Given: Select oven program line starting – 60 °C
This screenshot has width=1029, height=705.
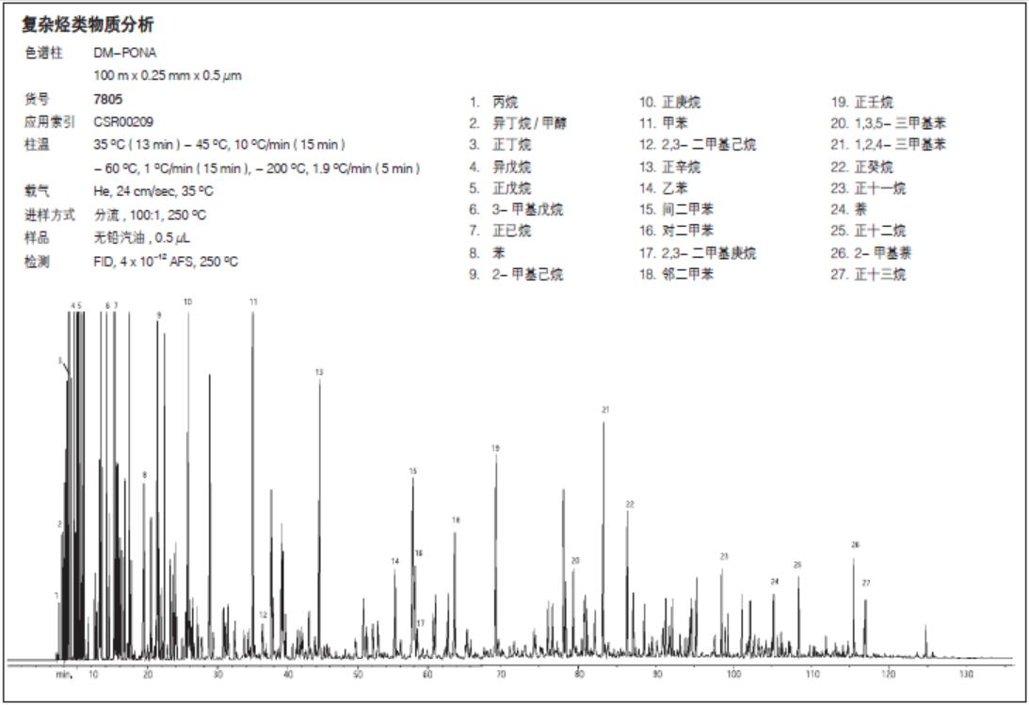Looking at the screenshot, I should (257, 168).
